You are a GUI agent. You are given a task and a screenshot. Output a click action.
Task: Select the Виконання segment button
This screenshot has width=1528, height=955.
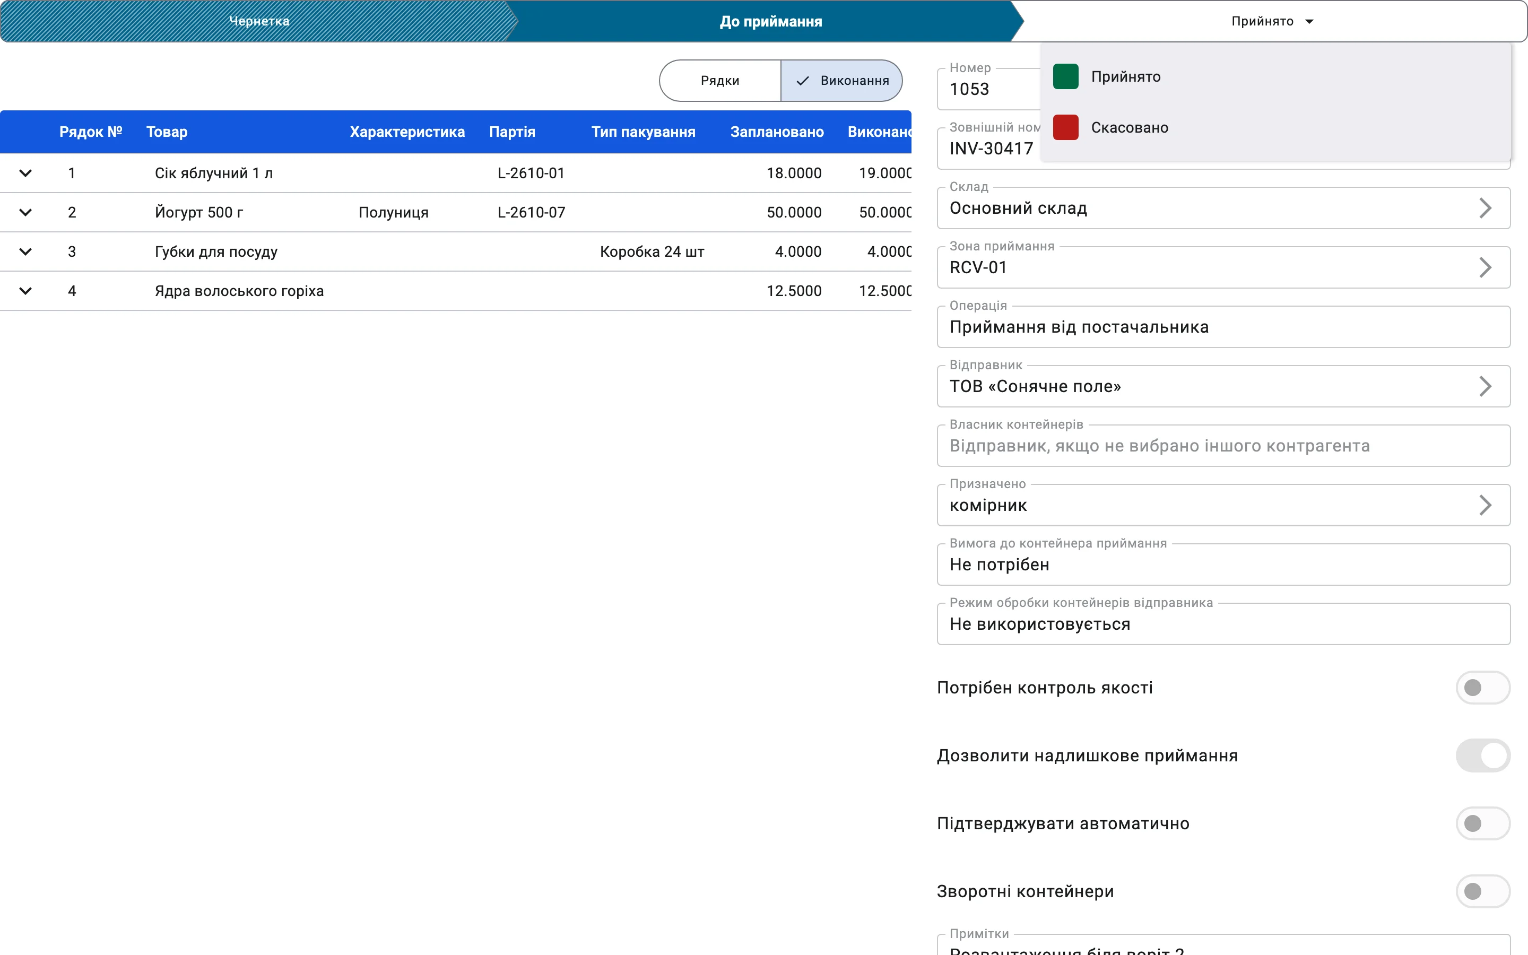[x=841, y=81]
